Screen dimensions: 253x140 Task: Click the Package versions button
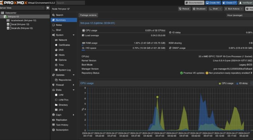pos(88,15)
